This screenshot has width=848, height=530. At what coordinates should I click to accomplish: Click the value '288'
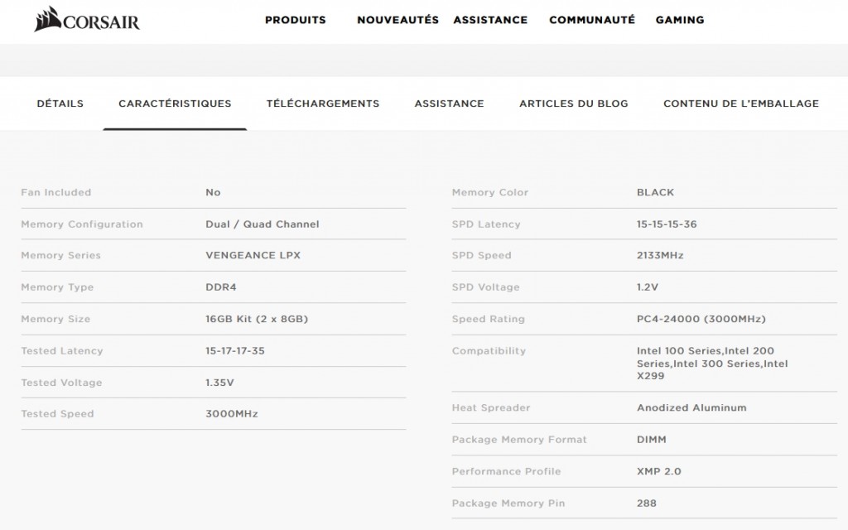coord(646,503)
